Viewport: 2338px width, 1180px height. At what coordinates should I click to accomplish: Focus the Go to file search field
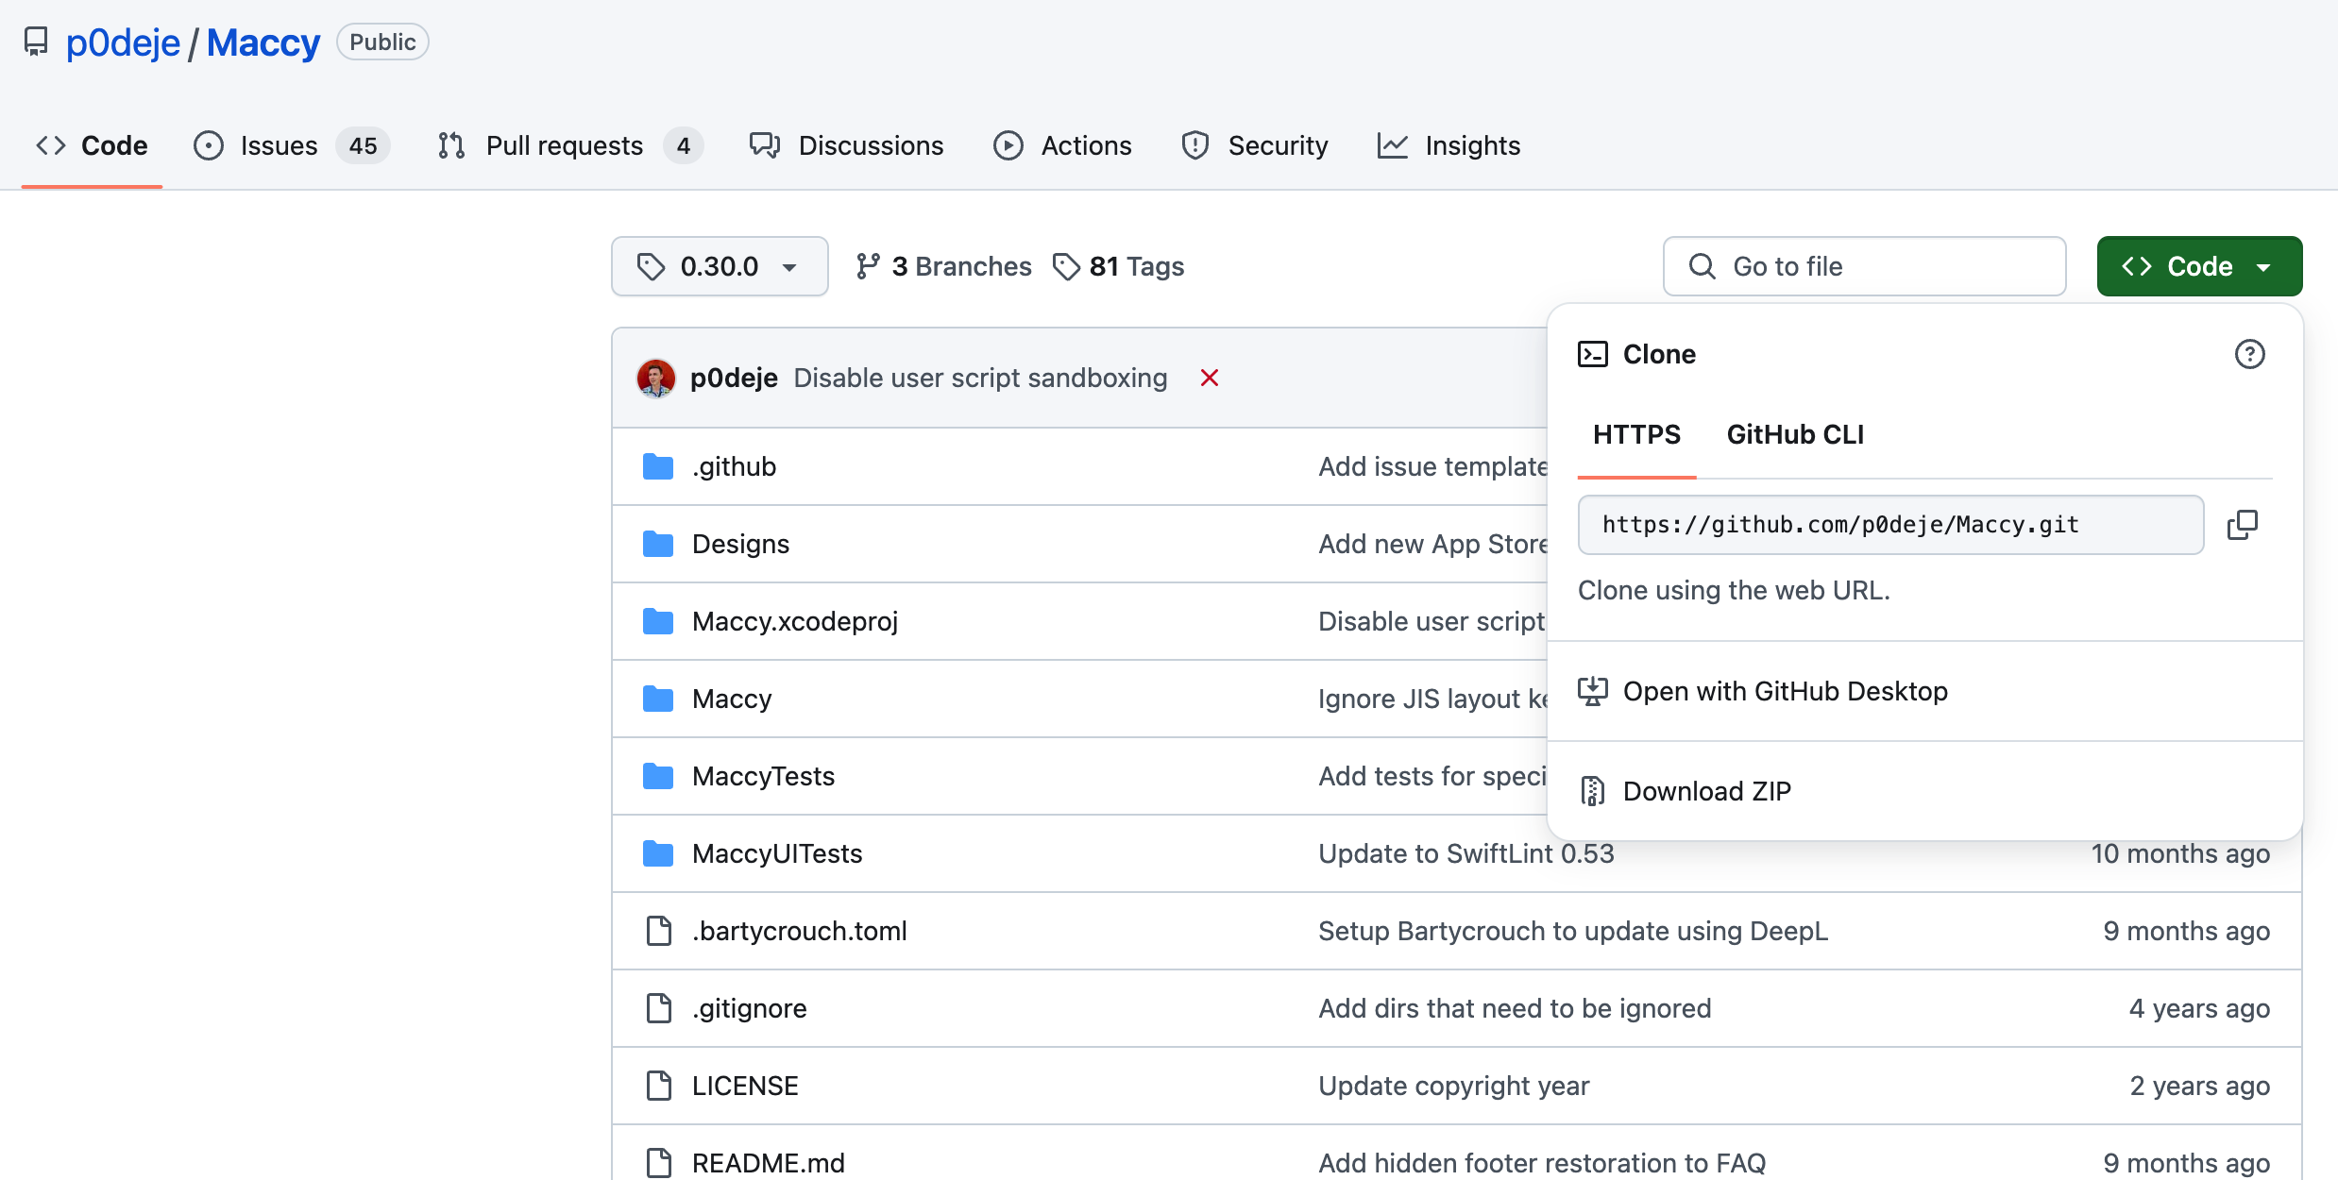(1864, 266)
